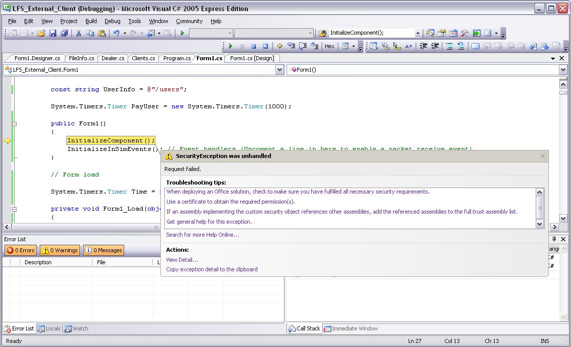Click the Stop Debugging square icon
571x347 pixels.
pos(254,46)
